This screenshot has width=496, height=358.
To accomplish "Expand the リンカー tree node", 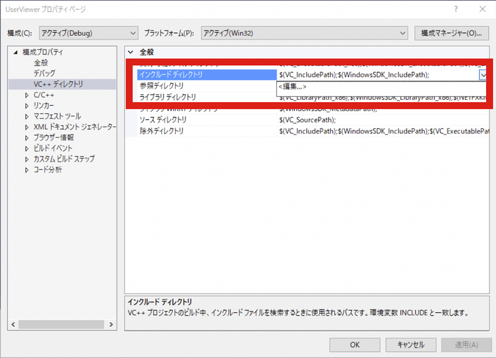I will pyautogui.click(x=27, y=106).
